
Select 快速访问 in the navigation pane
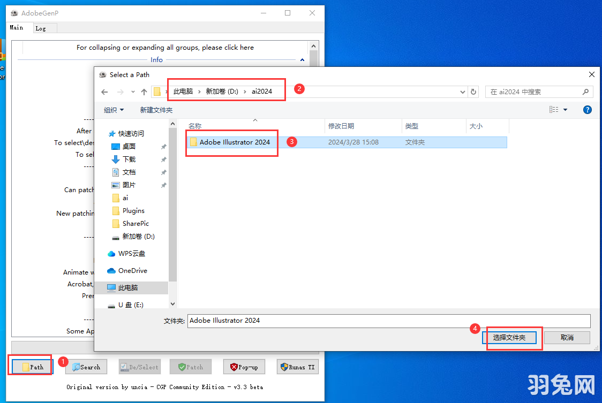click(x=131, y=134)
